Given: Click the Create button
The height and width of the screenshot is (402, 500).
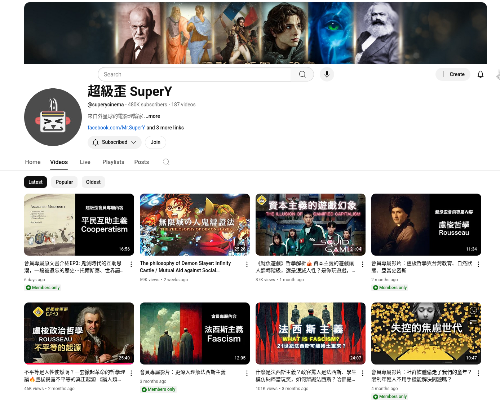Looking at the screenshot, I should [x=453, y=74].
